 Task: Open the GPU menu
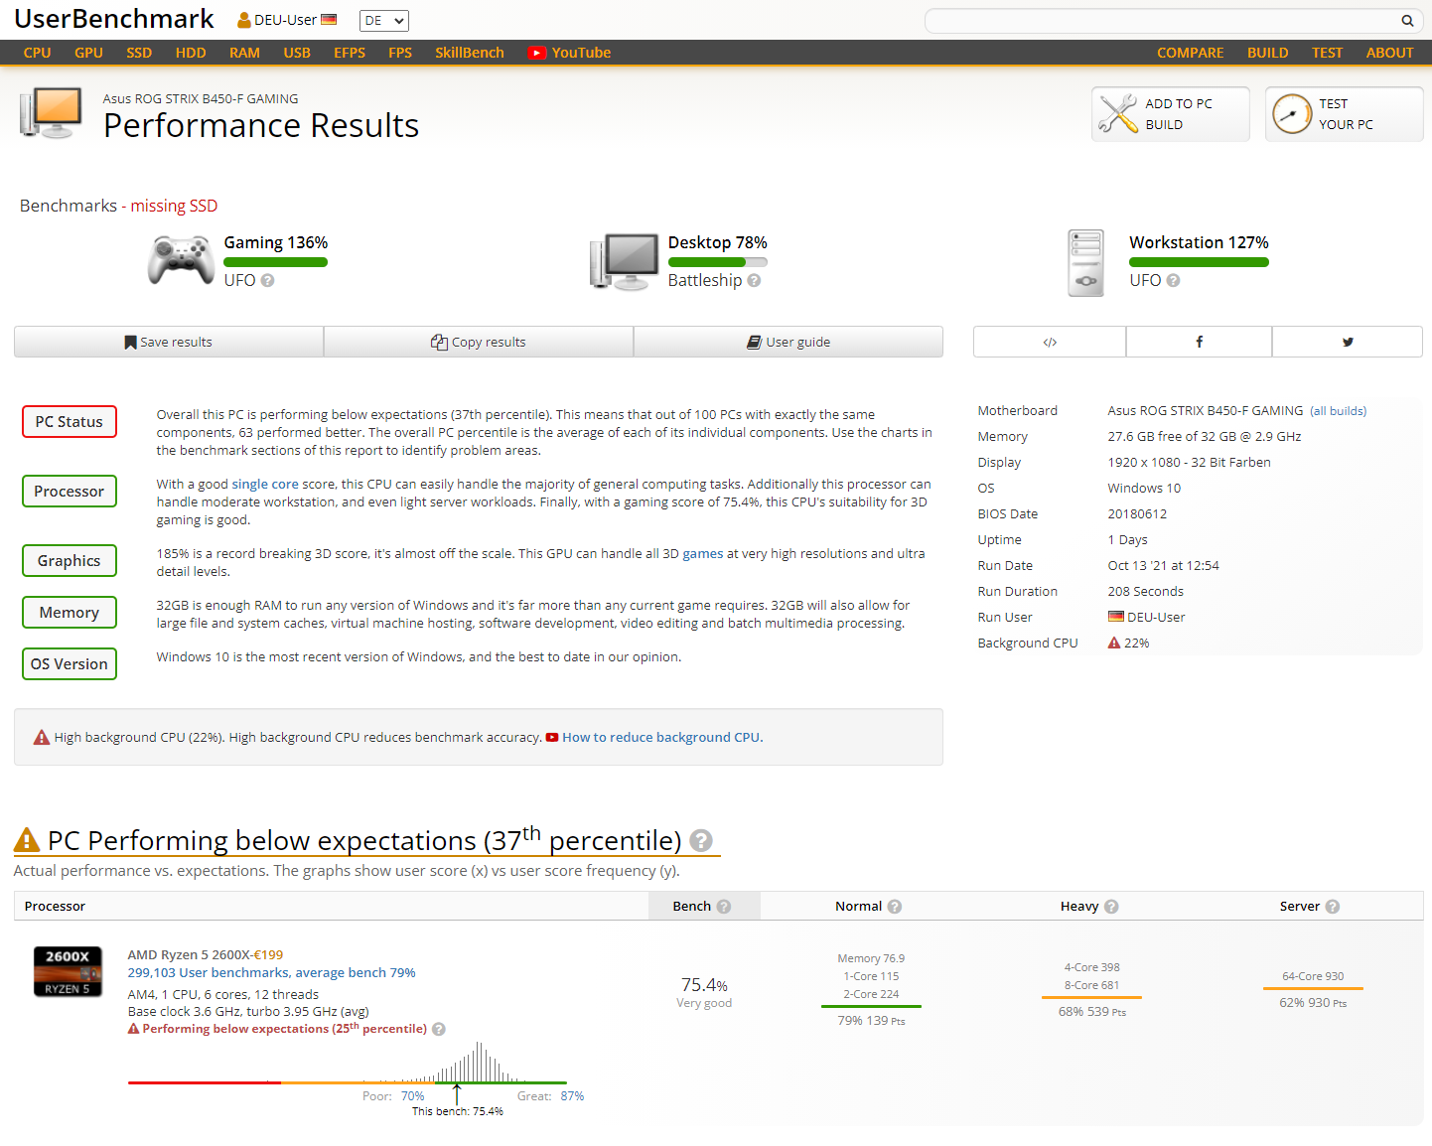pos(88,53)
